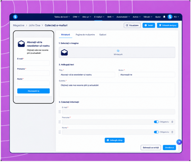191x162 pixels.
Task: Toggle Obligatoriu for the Nume field
Action: [x=156, y=132]
